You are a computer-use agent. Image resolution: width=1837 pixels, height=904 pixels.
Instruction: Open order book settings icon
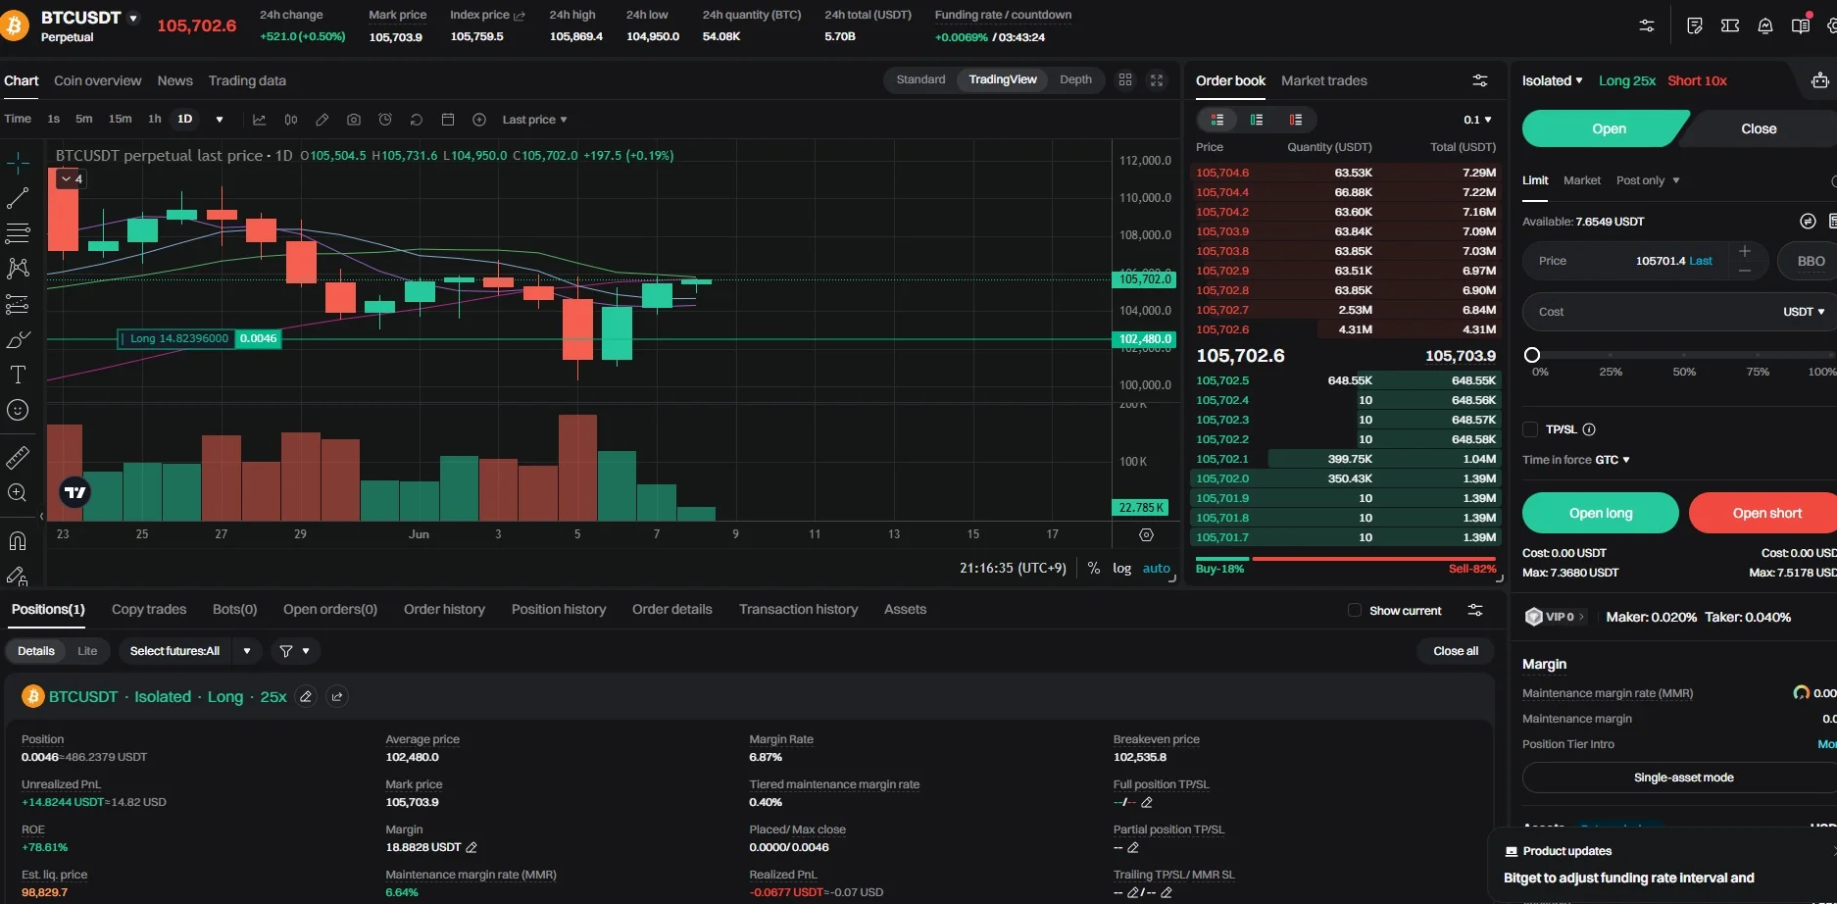click(x=1480, y=80)
